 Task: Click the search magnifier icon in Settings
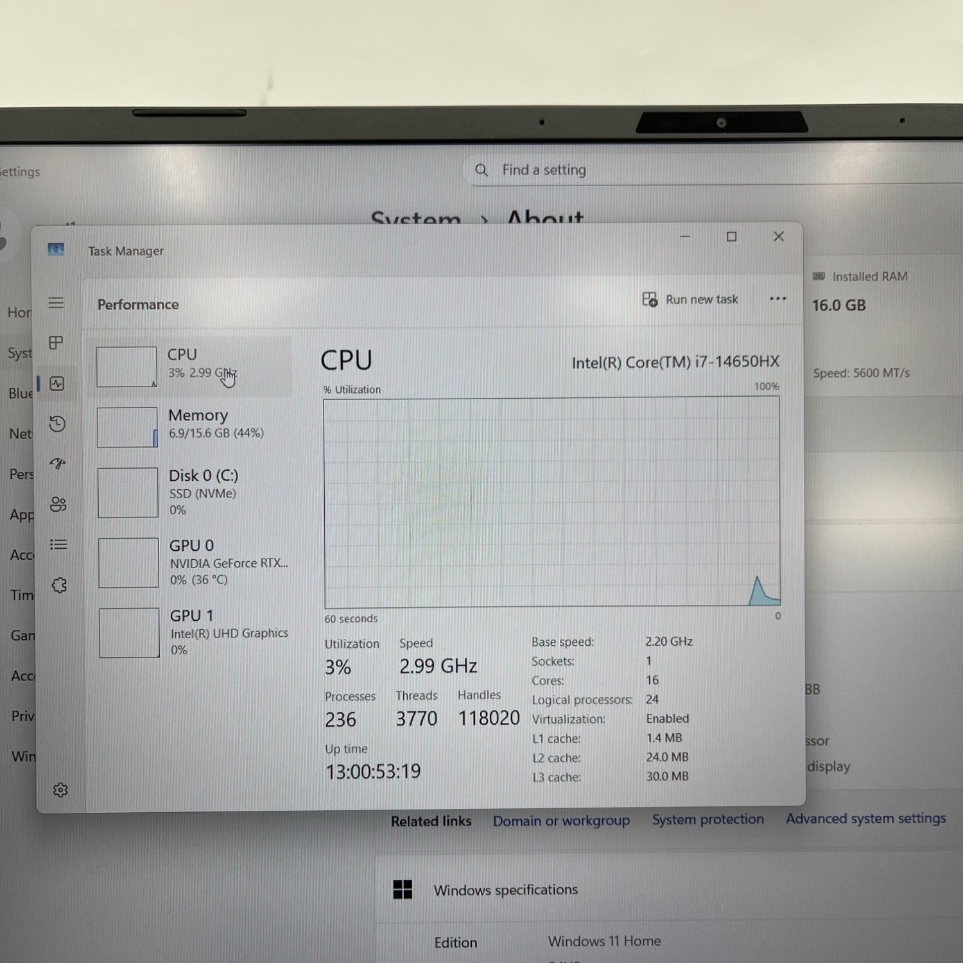481,170
